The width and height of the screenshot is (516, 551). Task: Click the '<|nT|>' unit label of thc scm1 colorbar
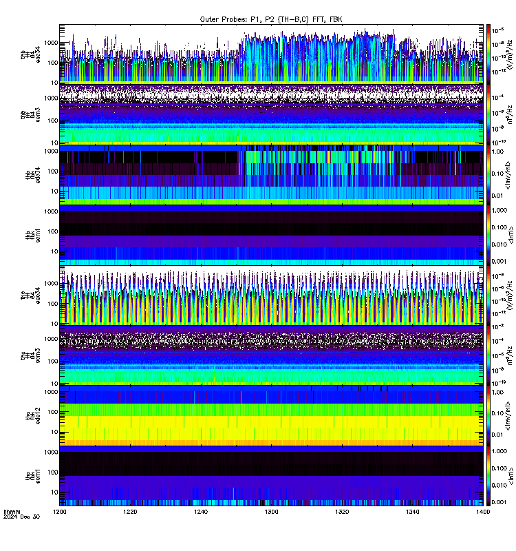(x=510, y=476)
